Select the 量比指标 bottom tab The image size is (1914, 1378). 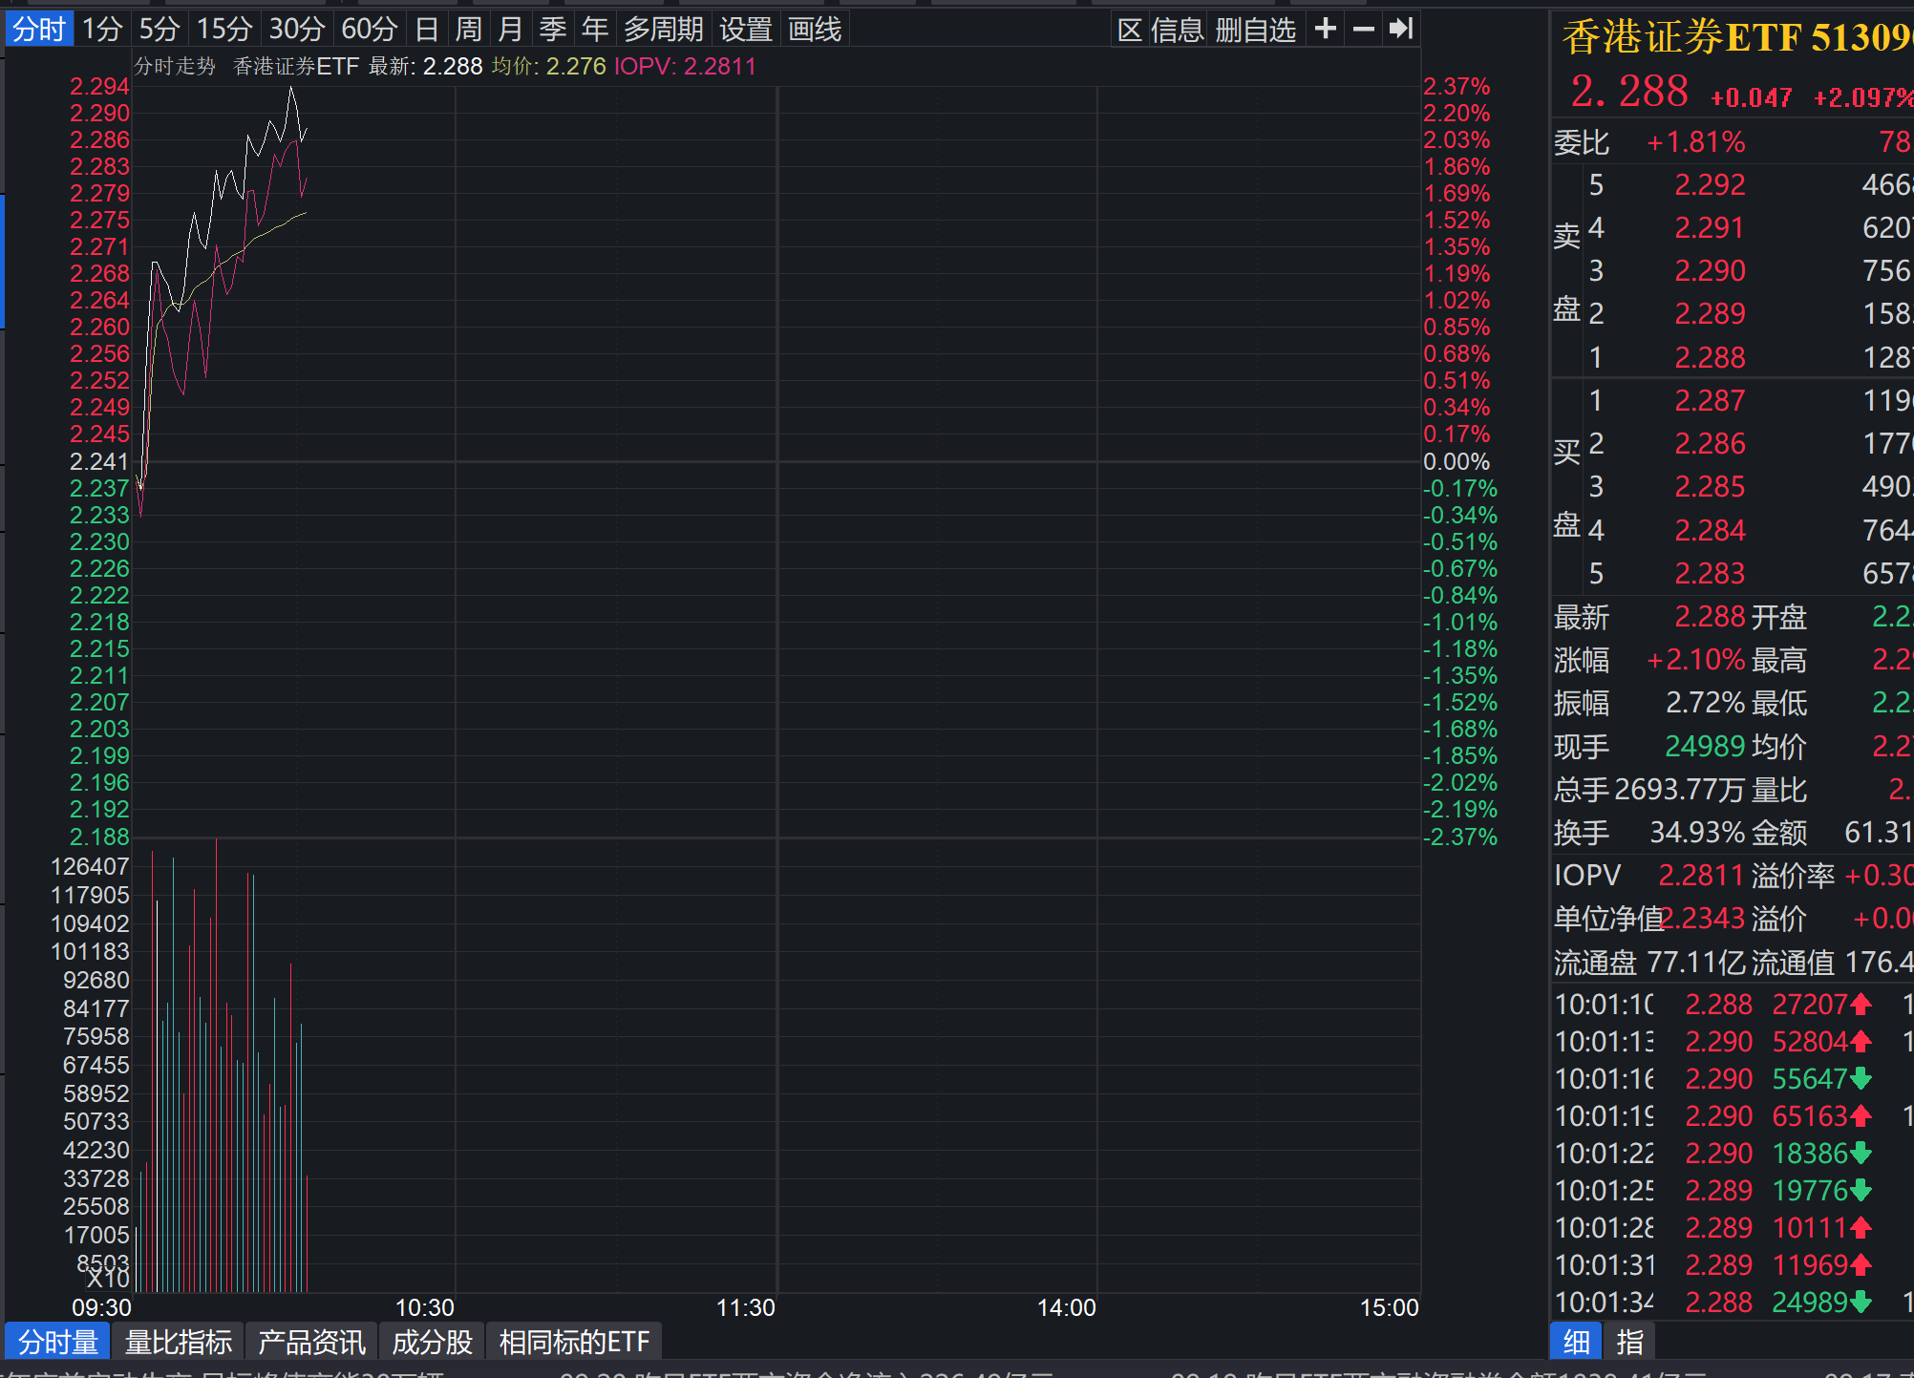pyautogui.click(x=179, y=1342)
